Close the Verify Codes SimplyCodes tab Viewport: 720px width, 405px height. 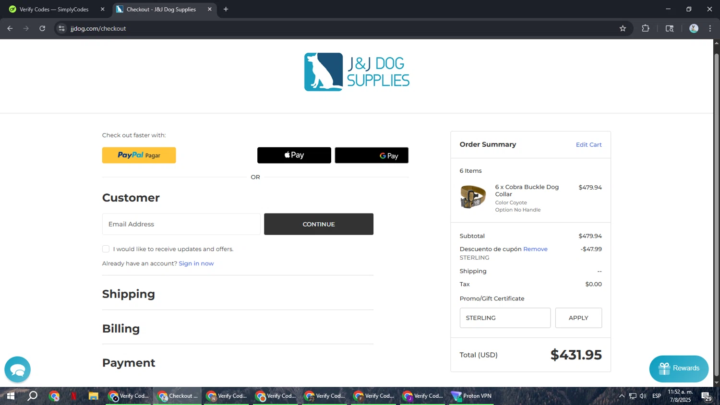click(102, 9)
